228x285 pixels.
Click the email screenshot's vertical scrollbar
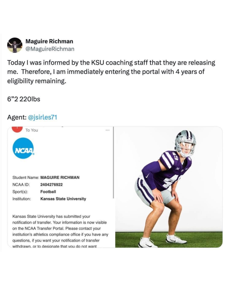113,163
